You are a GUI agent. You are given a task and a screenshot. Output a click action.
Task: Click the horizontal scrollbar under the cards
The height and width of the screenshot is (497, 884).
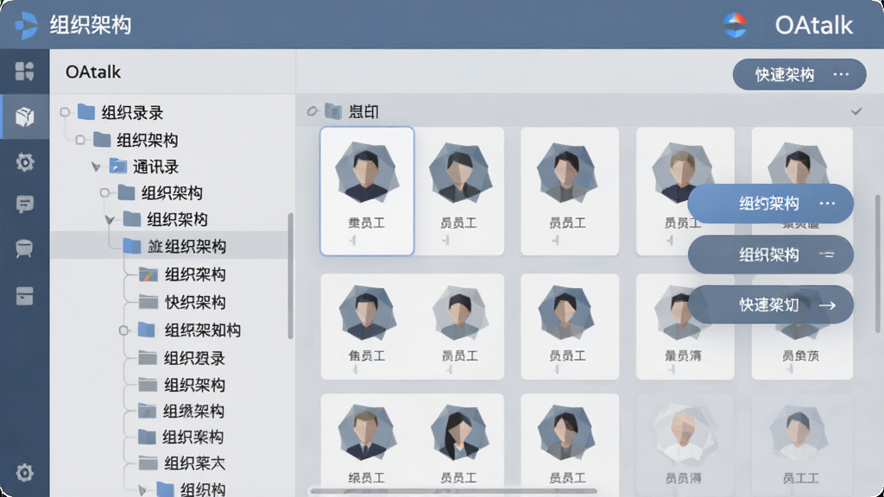tap(454, 491)
